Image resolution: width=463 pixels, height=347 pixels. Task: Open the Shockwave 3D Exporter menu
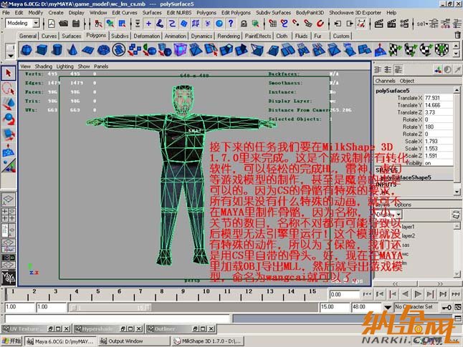coord(355,13)
